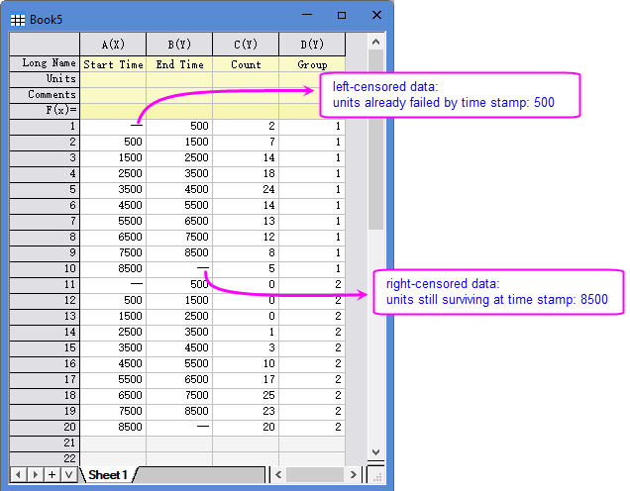Click the Units cell for column A

[113, 79]
